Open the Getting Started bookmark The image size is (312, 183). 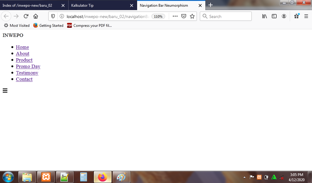tap(48, 26)
